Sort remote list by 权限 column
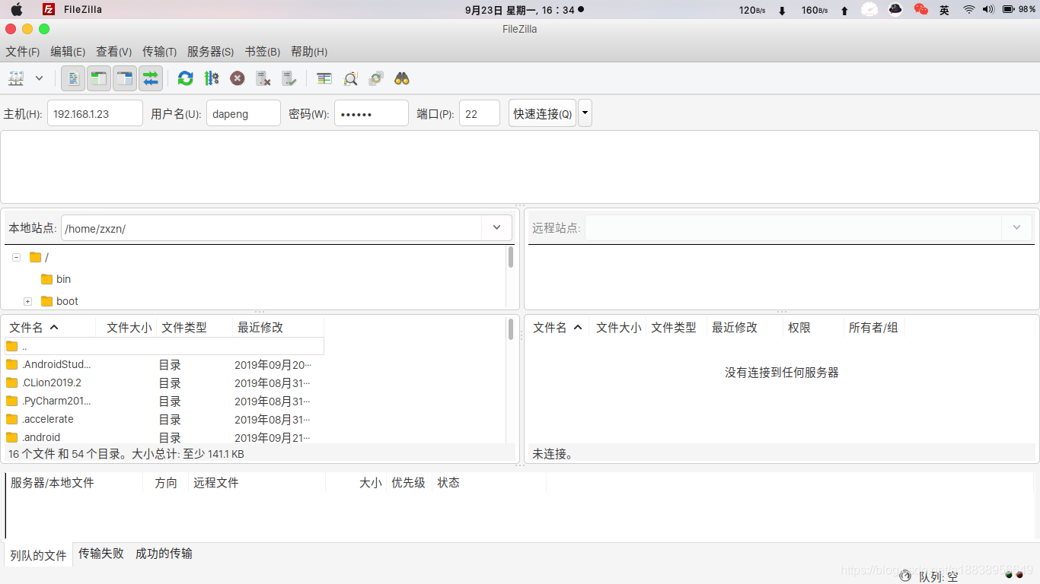The image size is (1040, 584). 813,327
